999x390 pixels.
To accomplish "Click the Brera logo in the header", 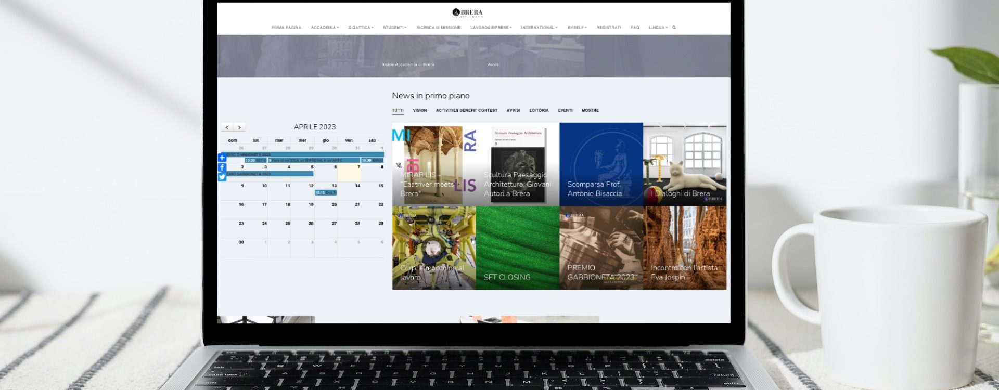I will [x=467, y=12].
